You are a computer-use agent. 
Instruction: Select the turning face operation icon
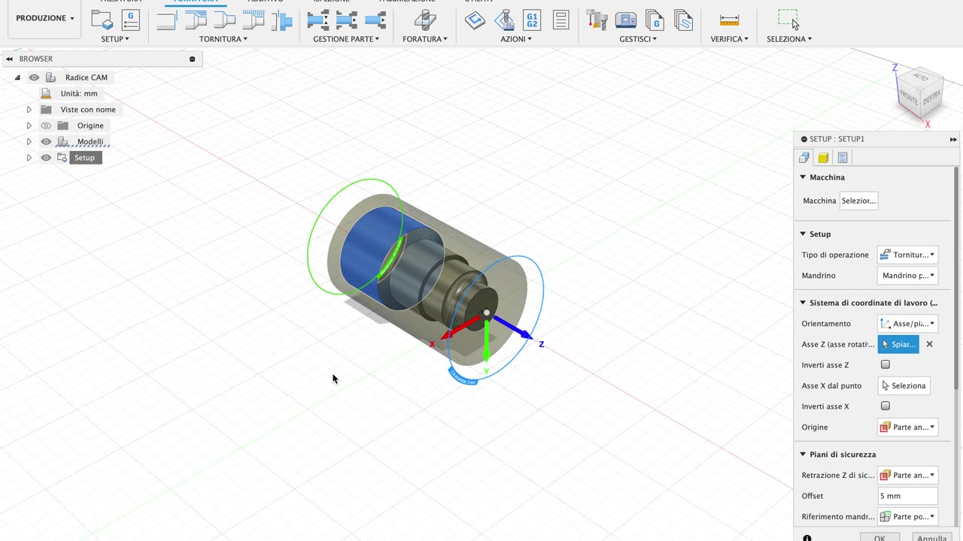pos(167,20)
